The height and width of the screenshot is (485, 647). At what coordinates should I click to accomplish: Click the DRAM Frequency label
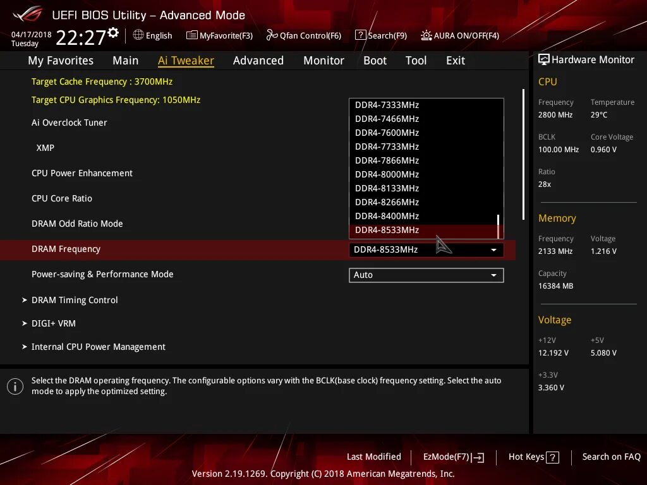pos(66,249)
